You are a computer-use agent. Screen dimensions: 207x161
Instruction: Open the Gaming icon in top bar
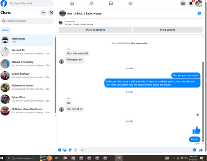click(130, 3)
